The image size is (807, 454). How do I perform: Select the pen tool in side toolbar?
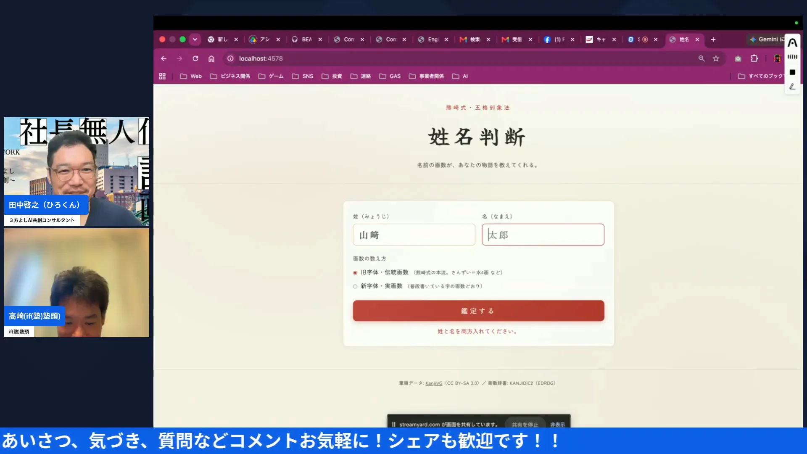(792, 87)
